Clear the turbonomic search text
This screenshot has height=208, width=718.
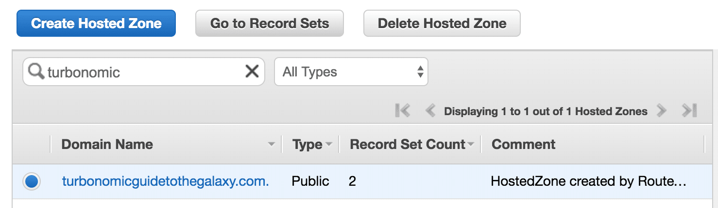(252, 72)
